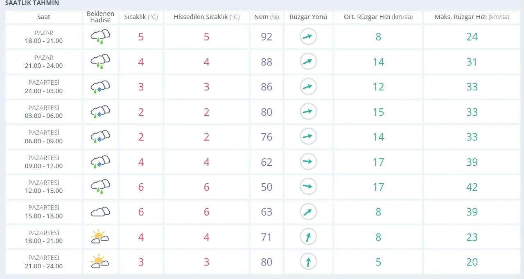Click the cloudy icon for Pazartesi 15.00 - 18.00
The image size is (524, 279).
(100, 212)
